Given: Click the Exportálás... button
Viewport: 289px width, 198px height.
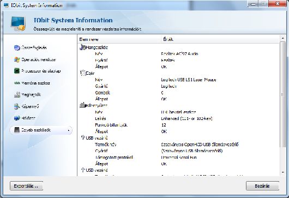Looking at the screenshot, I should pos(26,186).
